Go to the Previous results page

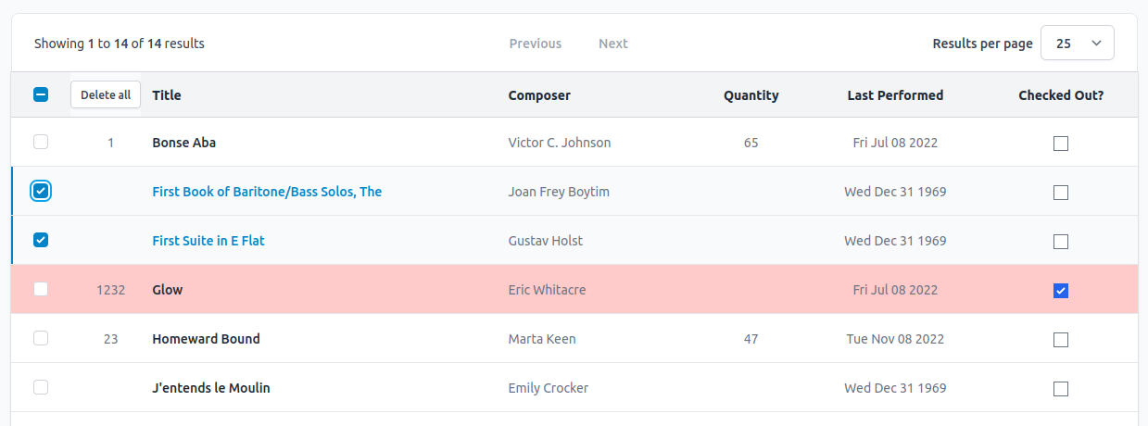click(x=536, y=44)
